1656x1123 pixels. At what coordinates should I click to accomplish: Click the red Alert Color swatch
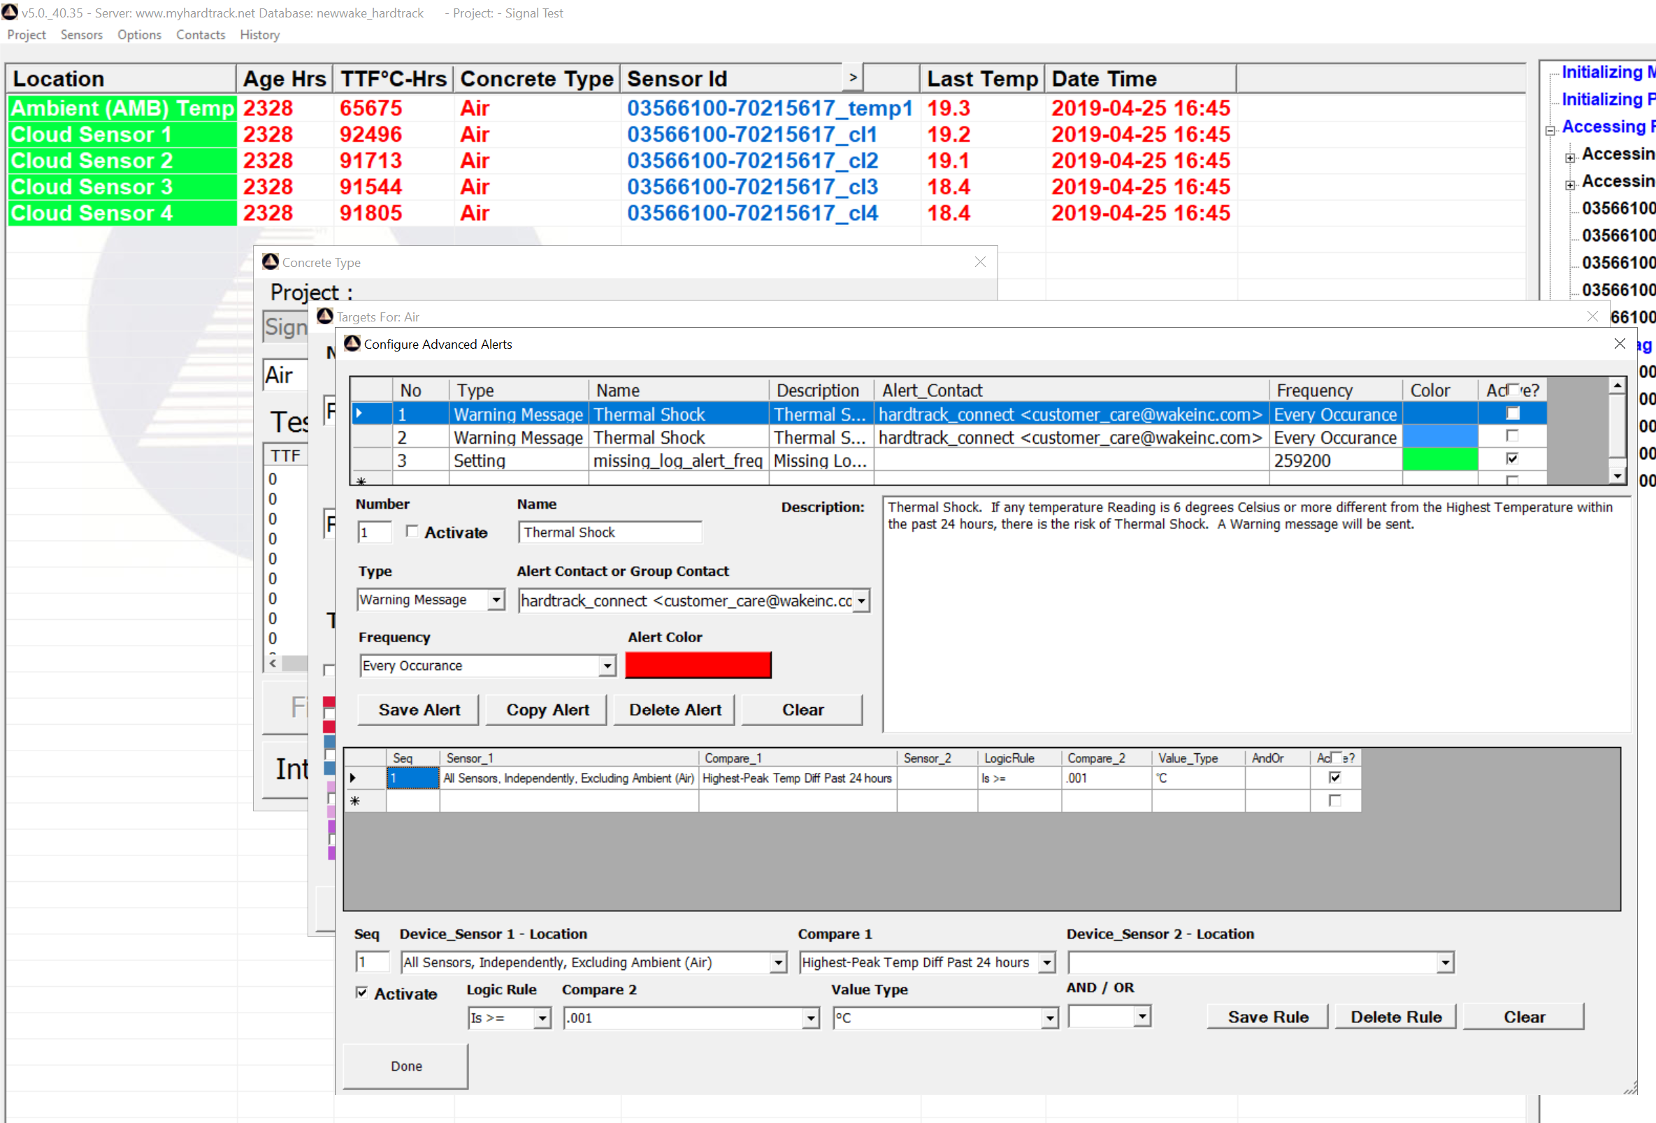coord(698,665)
